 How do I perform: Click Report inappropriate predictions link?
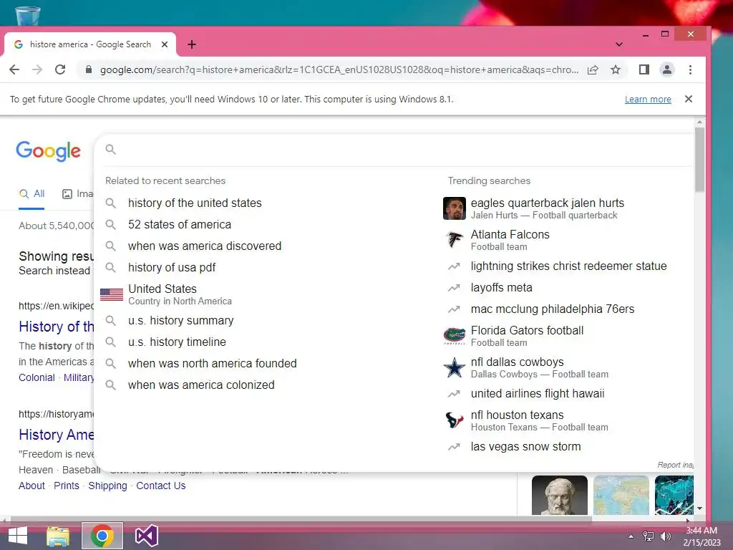676,465
